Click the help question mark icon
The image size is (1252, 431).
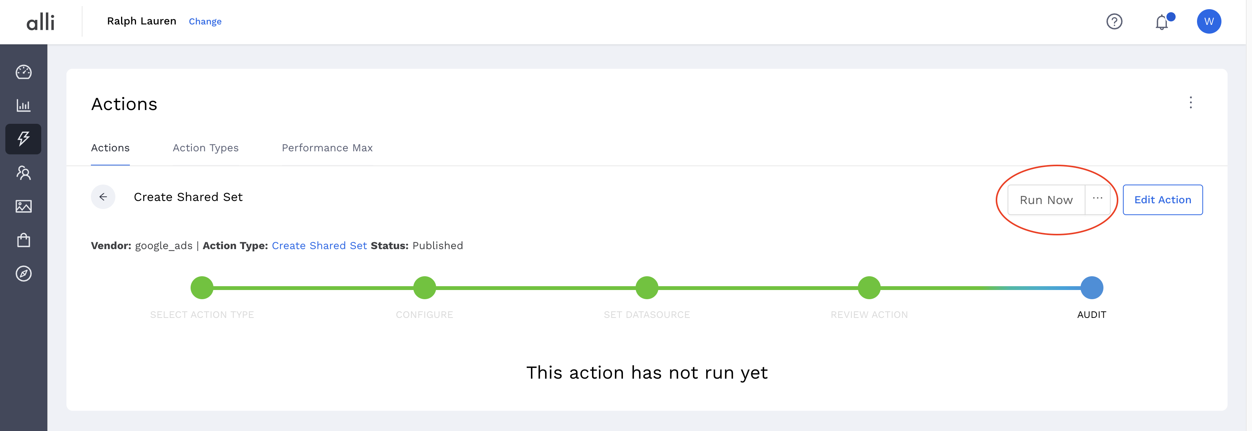pyautogui.click(x=1114, y=21)
